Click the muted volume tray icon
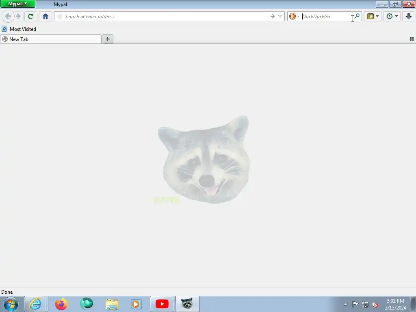This screenshot has height=312, width=416. tap(375, 305)
